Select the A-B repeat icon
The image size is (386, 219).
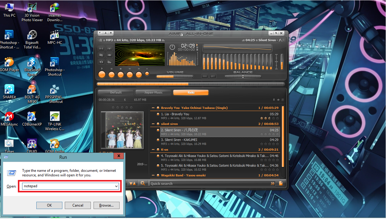(101, 48)
